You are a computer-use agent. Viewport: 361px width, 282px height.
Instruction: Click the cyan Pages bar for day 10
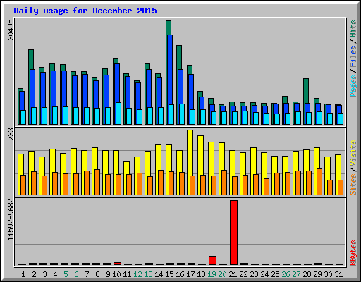point(118,114)
